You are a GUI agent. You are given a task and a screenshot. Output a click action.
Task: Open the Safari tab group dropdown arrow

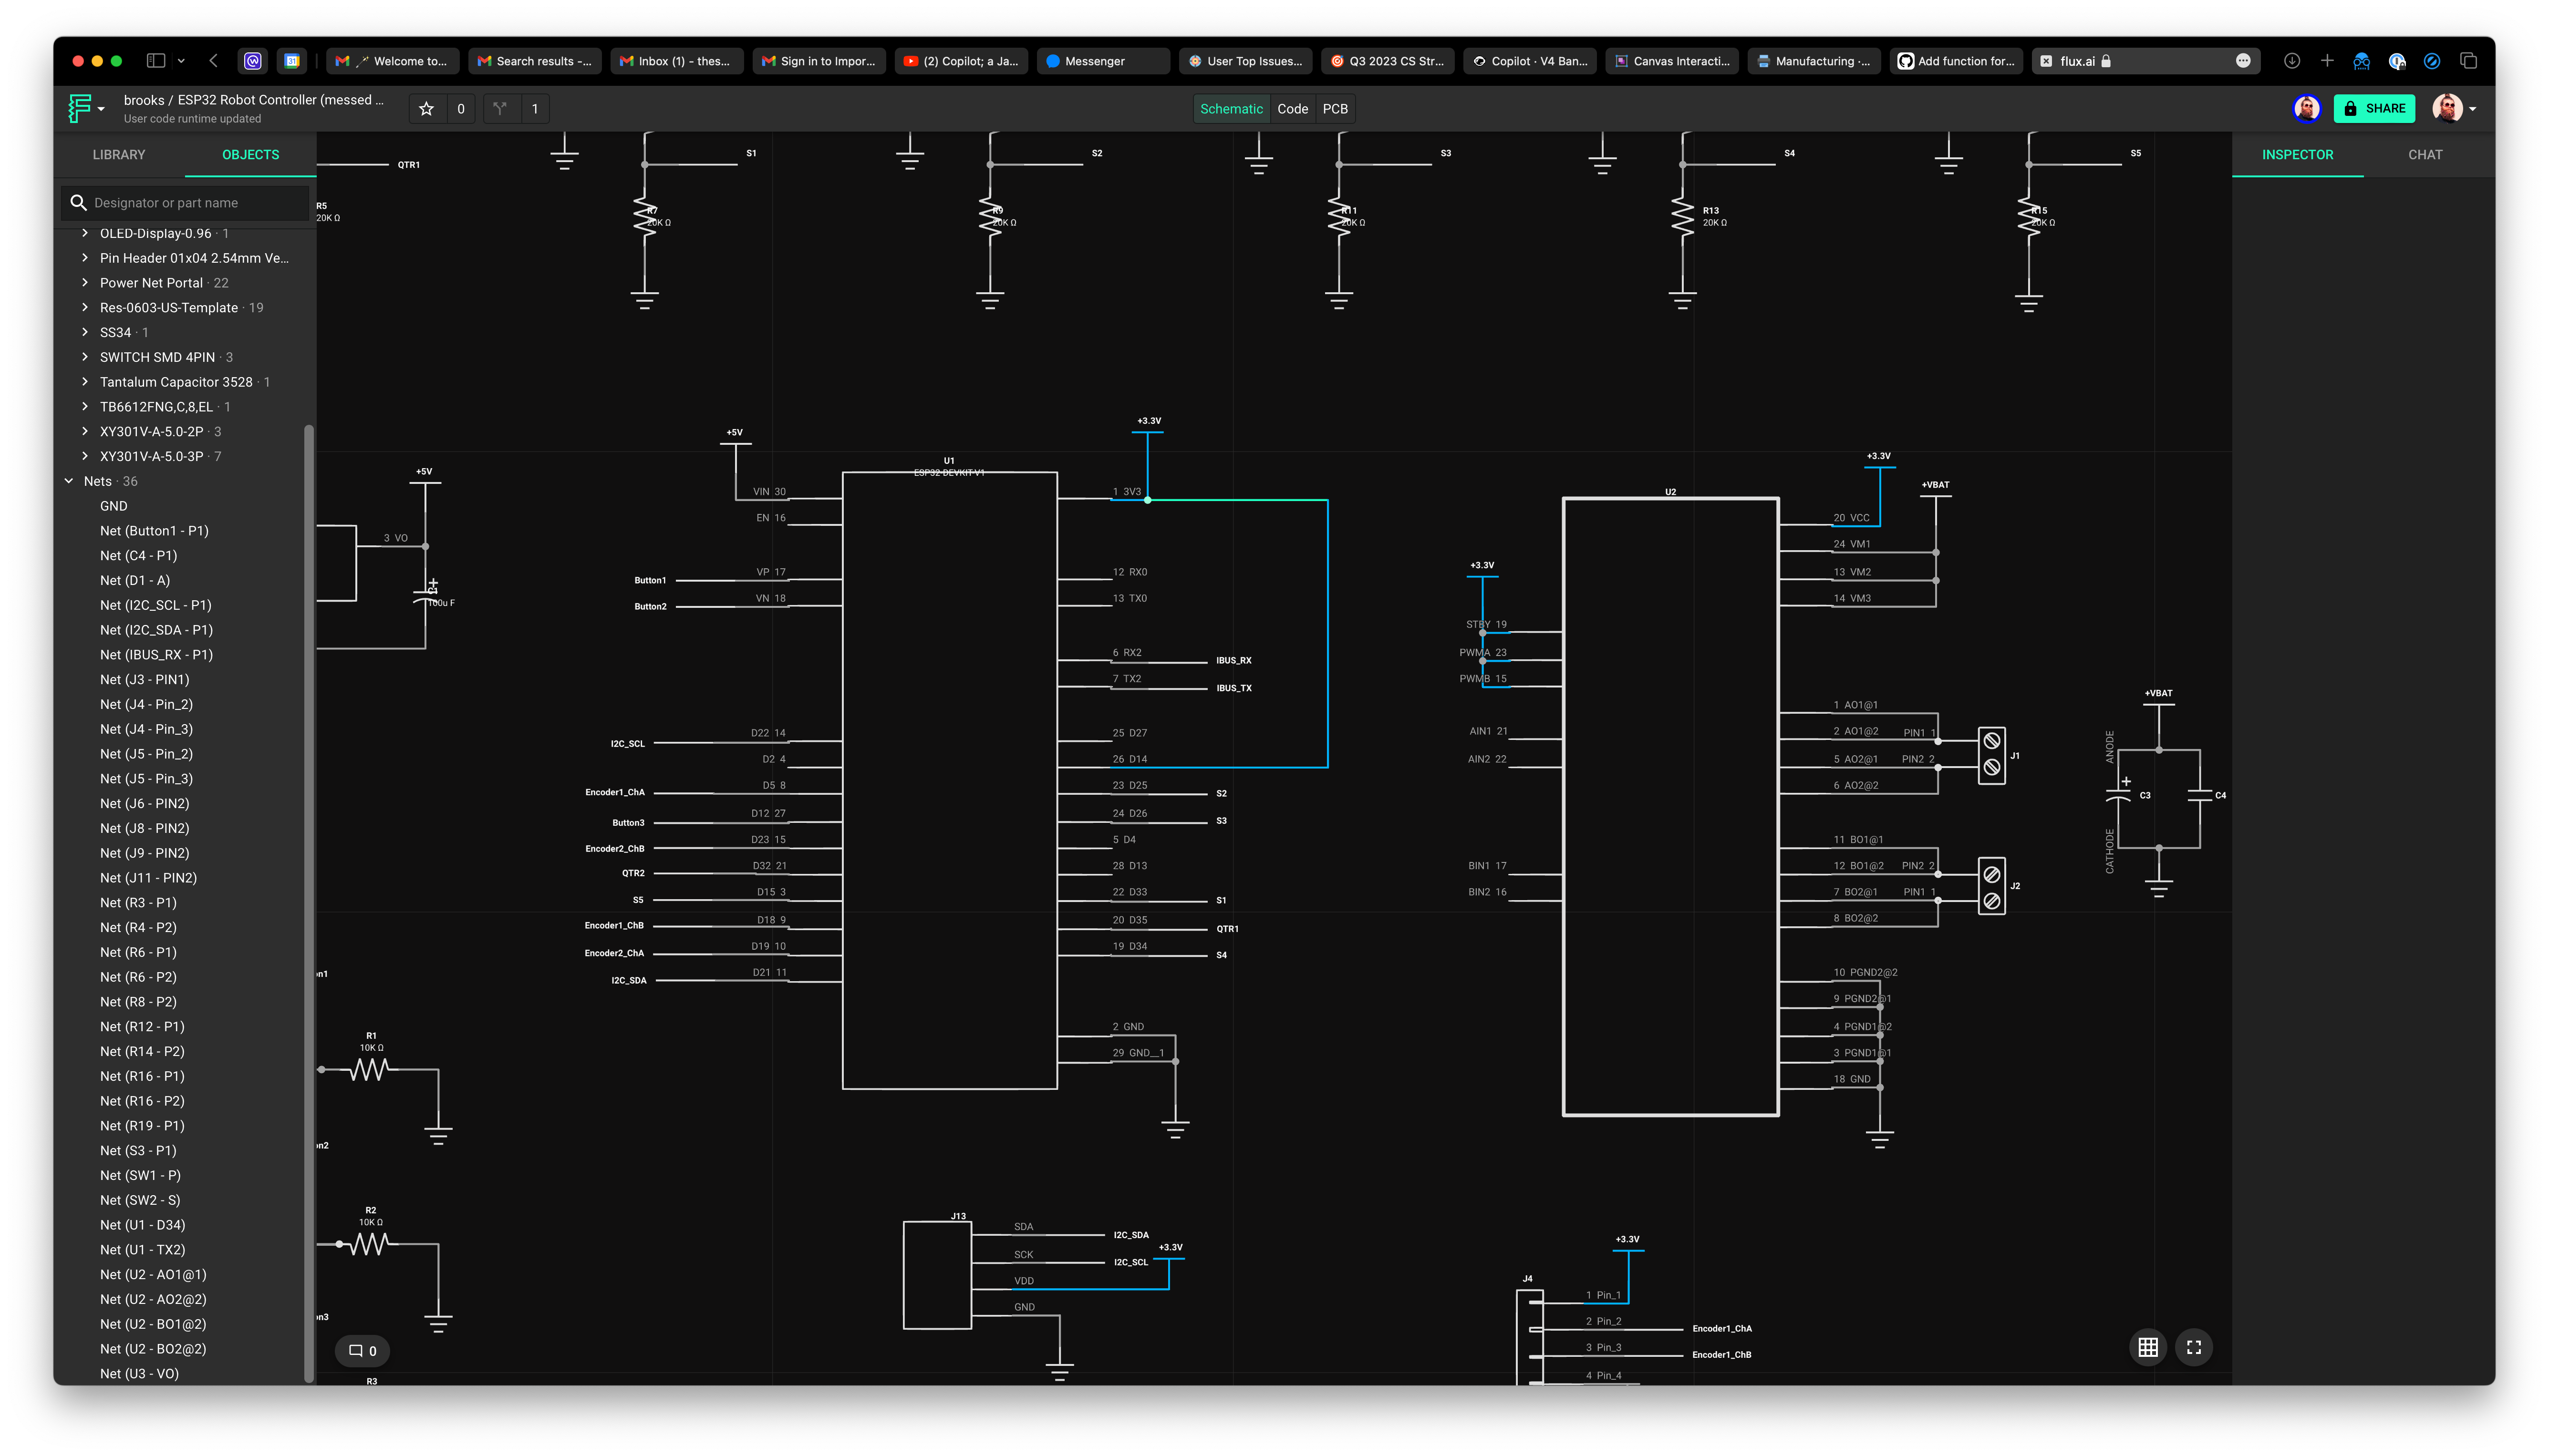point(181,61)
